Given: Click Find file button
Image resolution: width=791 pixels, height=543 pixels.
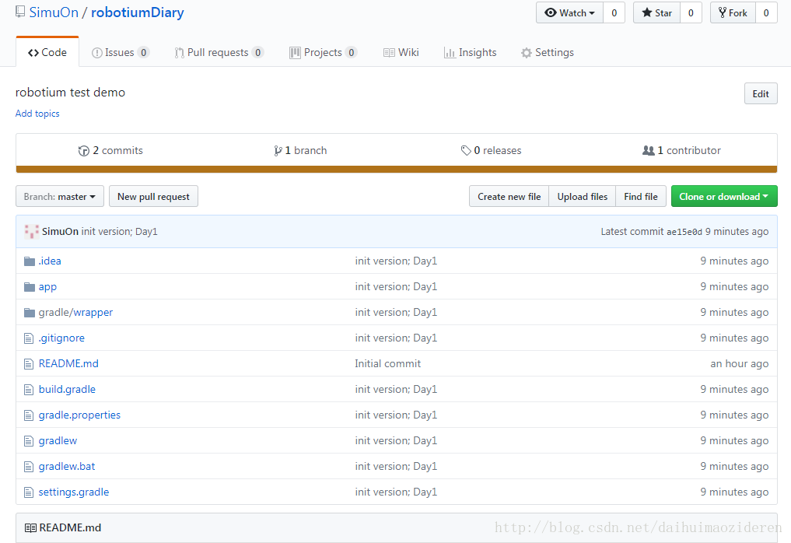Looking at the screenshot, I should point(641,196).
